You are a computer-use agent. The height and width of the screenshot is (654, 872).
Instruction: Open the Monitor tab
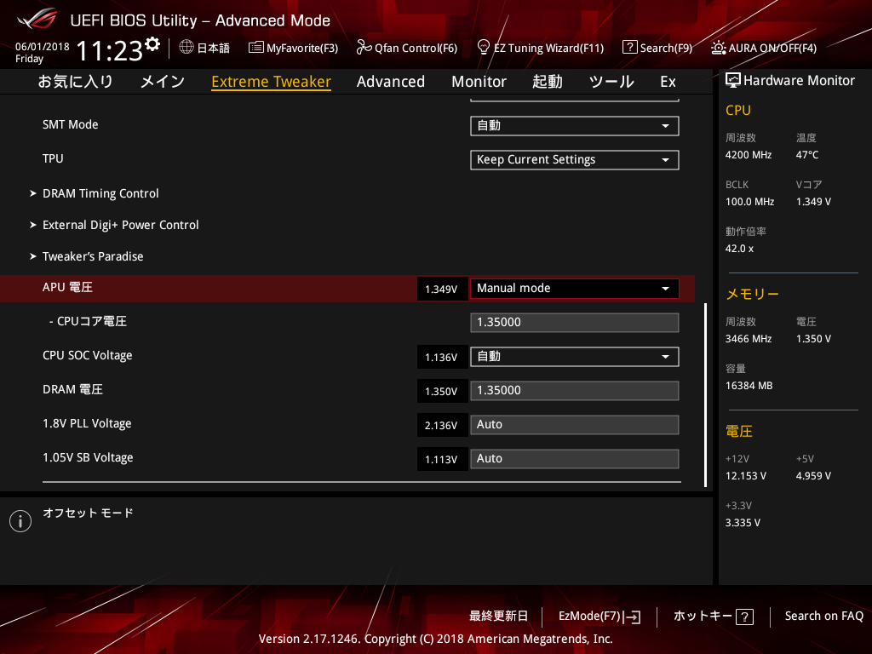tap(479, 82)
